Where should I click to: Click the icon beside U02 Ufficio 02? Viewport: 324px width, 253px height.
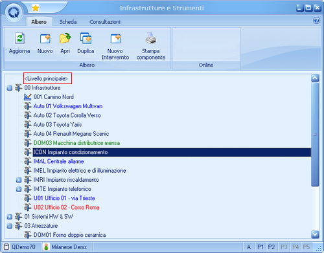[28, 207]
